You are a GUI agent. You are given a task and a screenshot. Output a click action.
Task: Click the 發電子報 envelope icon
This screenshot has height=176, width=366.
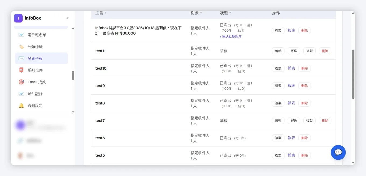coord(21,58)
